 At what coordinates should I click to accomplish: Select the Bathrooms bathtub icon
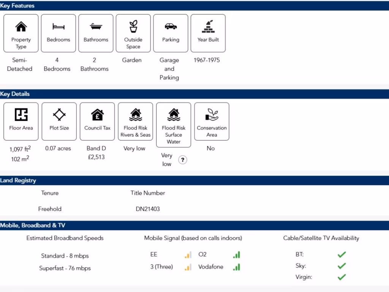96,27
